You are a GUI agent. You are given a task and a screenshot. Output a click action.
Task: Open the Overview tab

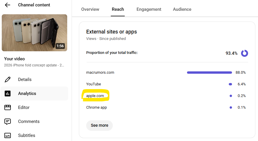(x=90, y=9)
